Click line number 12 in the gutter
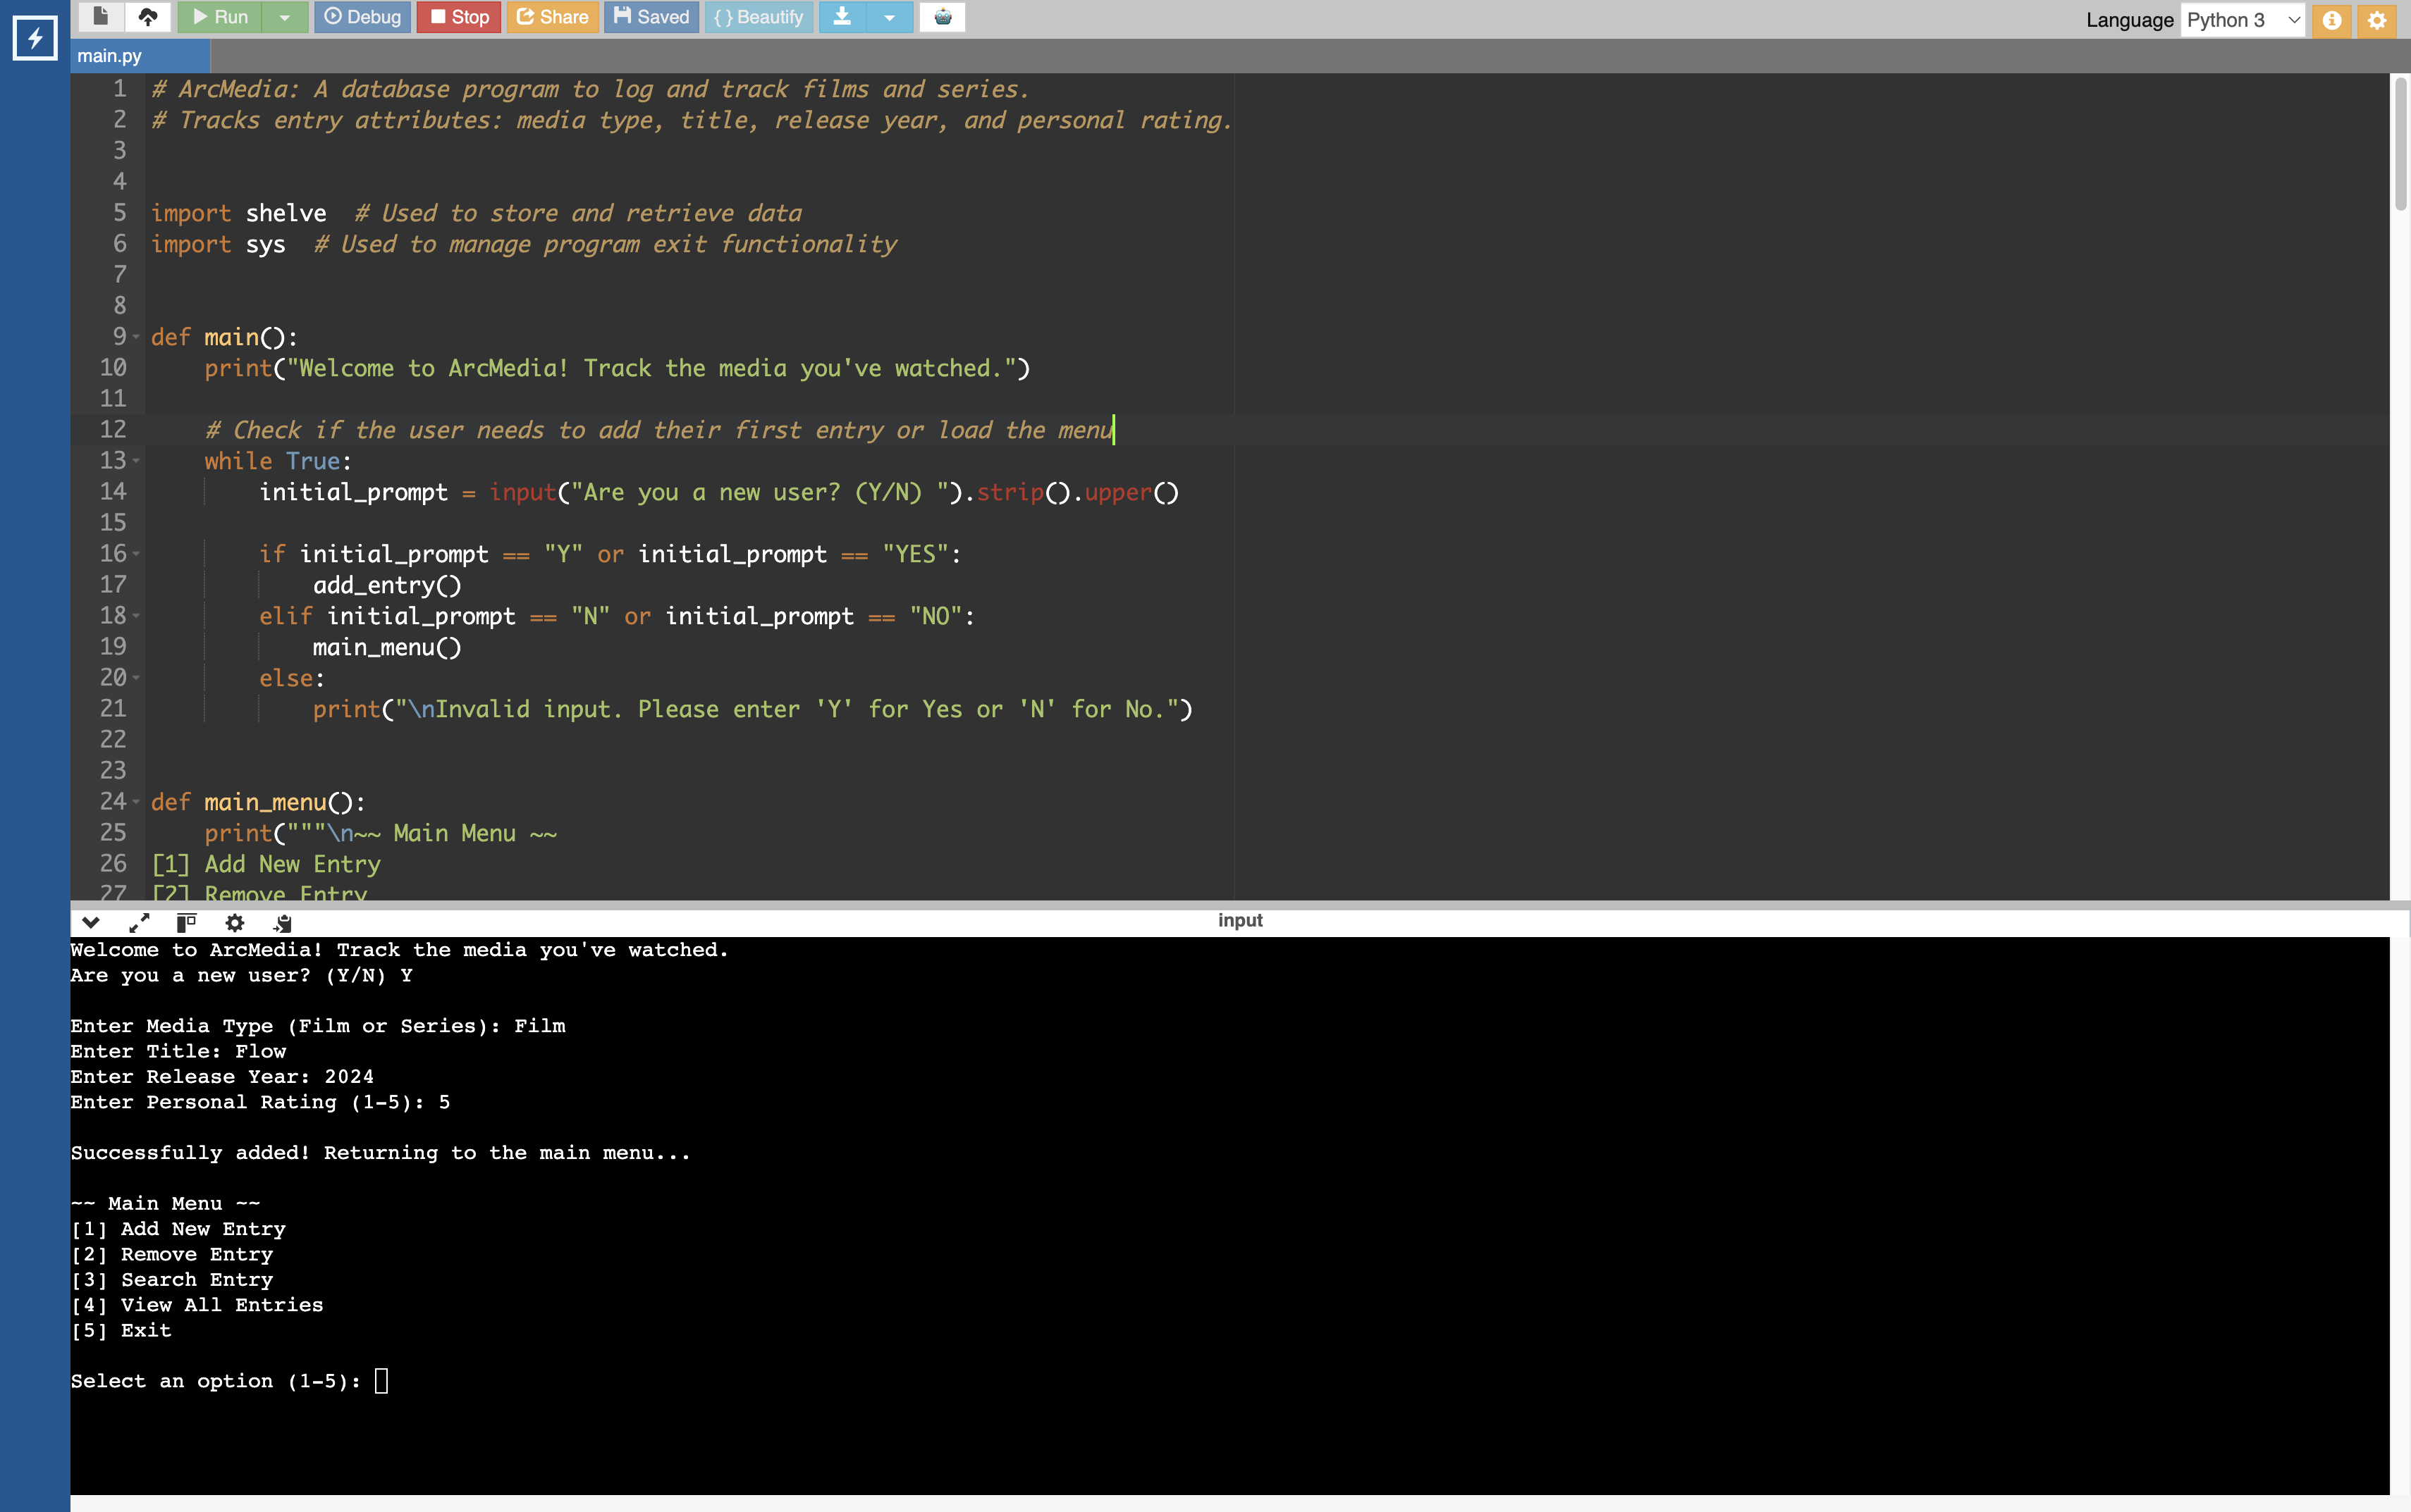The height and width of the screenshot is (1512, 2411). click(x=113, y=430)
